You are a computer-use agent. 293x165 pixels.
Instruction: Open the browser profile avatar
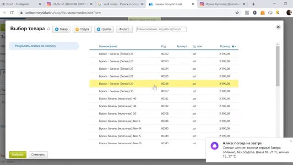(x=289, y=12)
